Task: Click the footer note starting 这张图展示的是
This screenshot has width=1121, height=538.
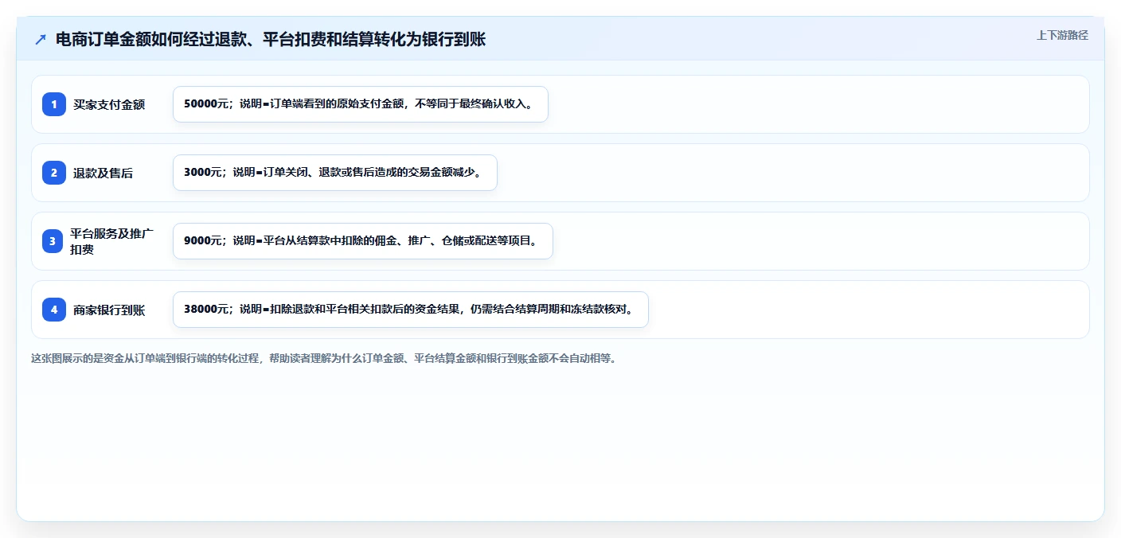Action: [x=324, y=358]
